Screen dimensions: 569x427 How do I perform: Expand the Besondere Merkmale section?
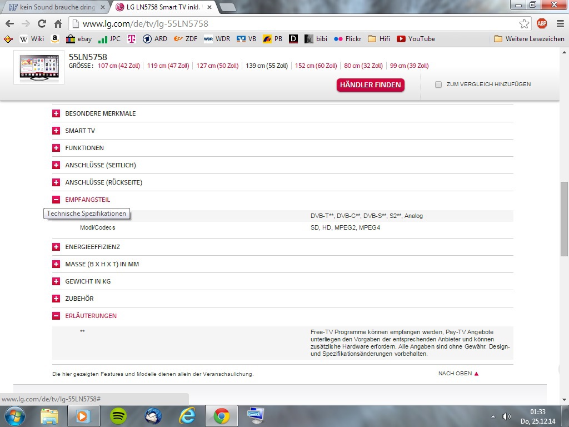(56, 113)
